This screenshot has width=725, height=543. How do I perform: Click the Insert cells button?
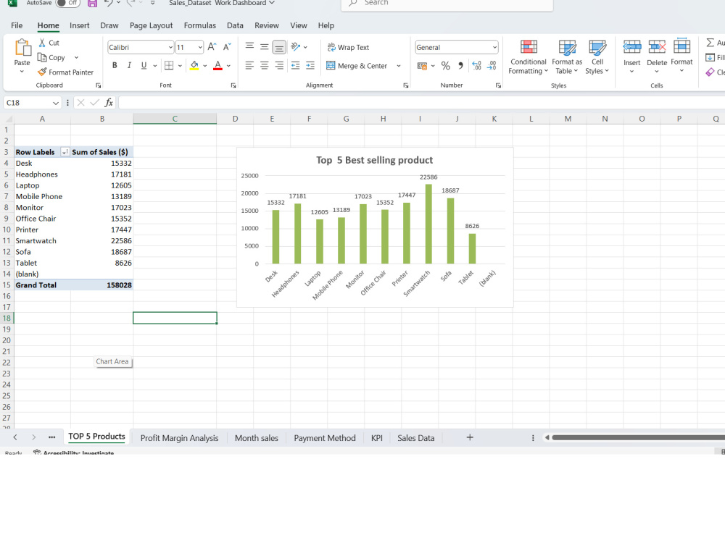coord(631,56)
